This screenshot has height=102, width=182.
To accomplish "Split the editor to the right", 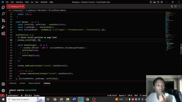I will tap(175, 7).
